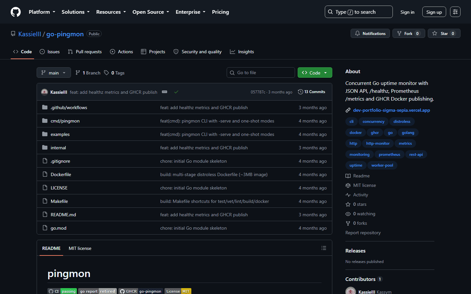Click the Kassielll avatar in commit bar
The height and width of the screenshot is (294, 471).
click(x=44, y=92)
